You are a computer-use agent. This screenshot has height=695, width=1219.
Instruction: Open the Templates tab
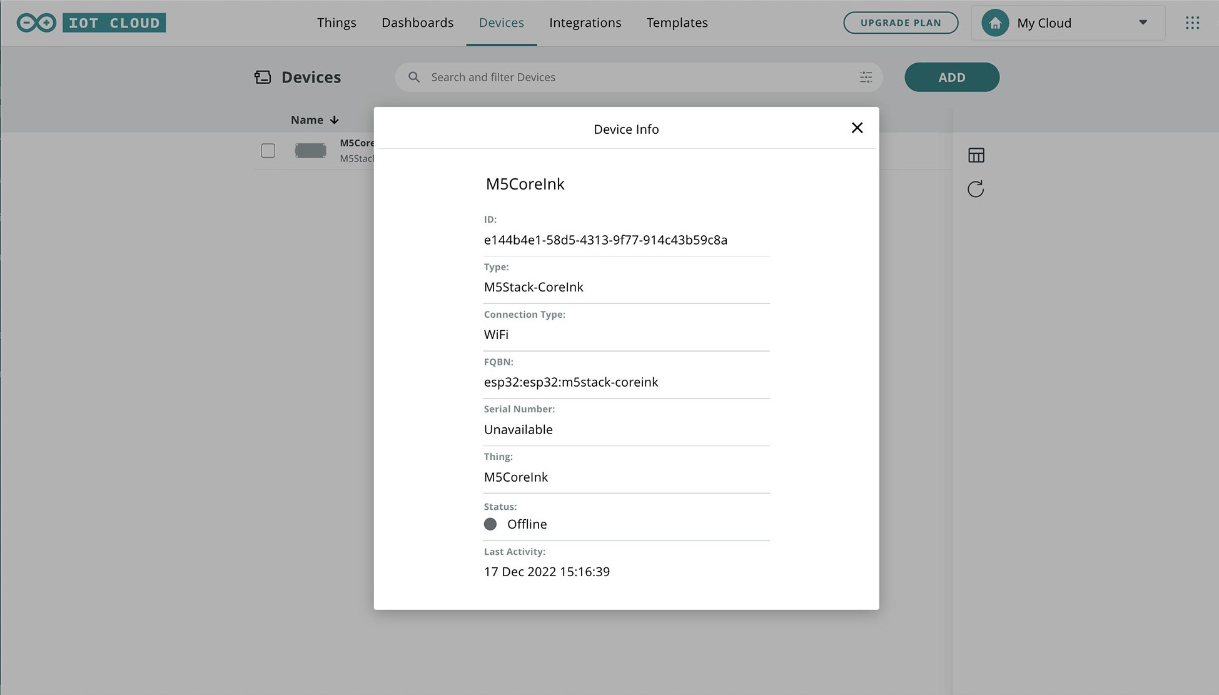click(x=677, y=23)
